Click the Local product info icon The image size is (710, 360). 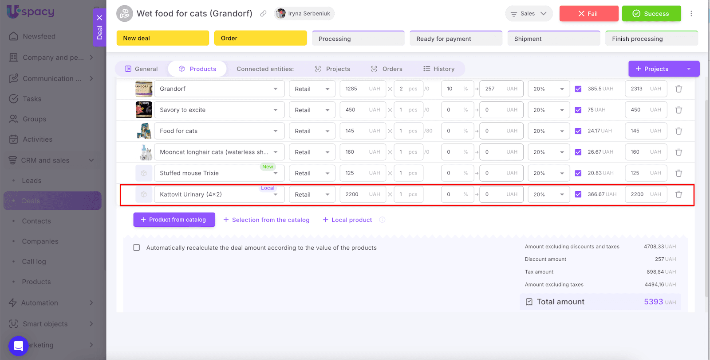coord(382,220)
